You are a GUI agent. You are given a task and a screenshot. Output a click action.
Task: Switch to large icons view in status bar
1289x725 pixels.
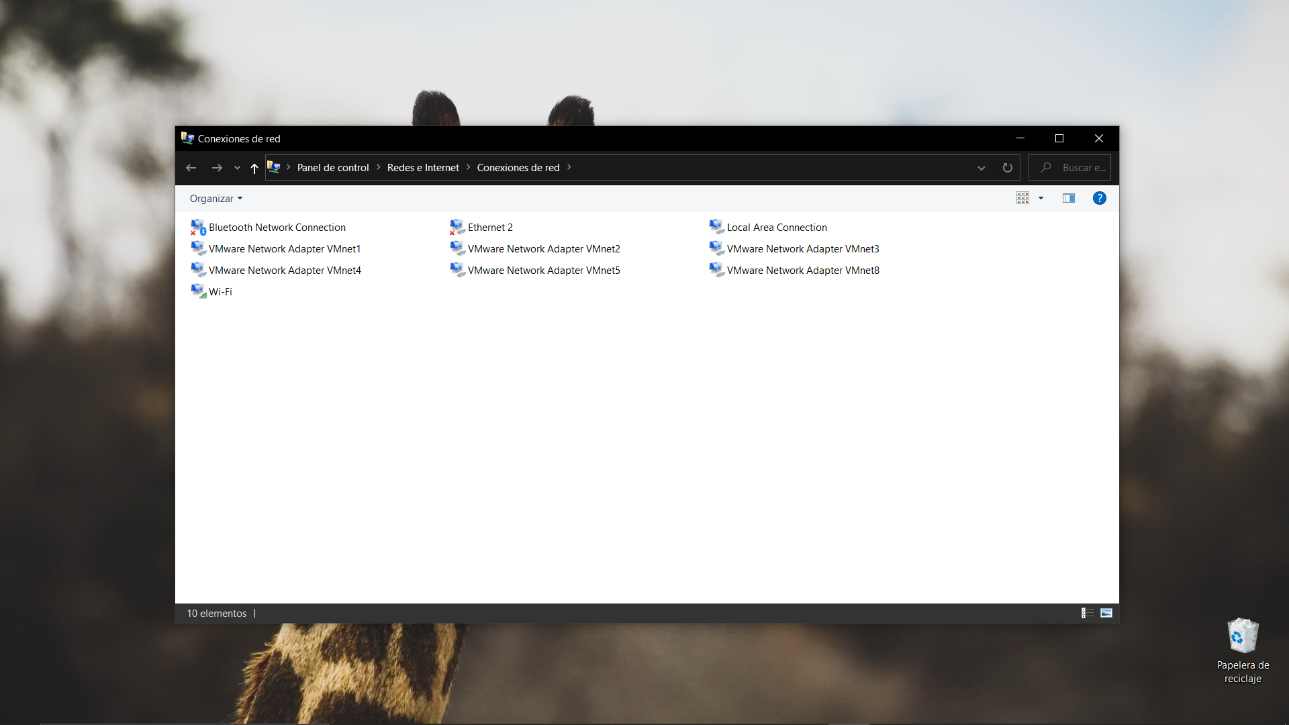click(x=1106, y=613)
